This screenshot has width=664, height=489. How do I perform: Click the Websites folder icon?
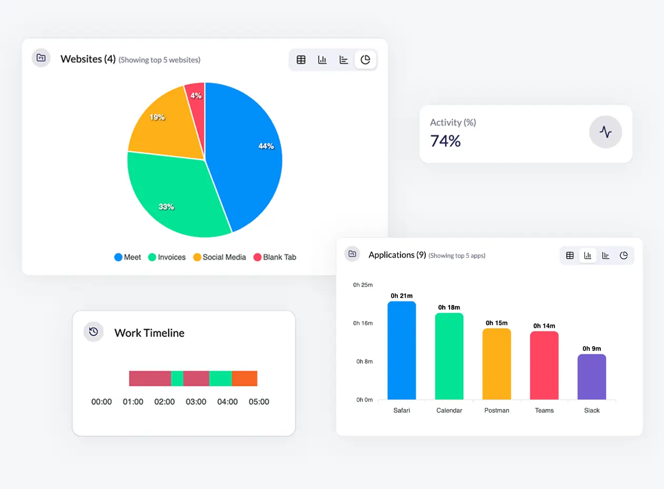click(41, 58)
